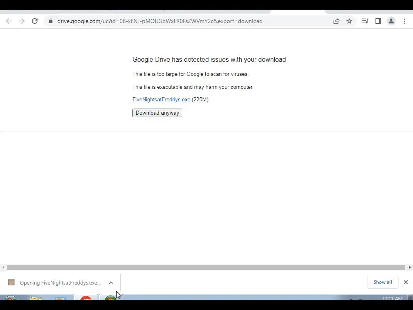Click the Download anyway button

tap(157, 113)
